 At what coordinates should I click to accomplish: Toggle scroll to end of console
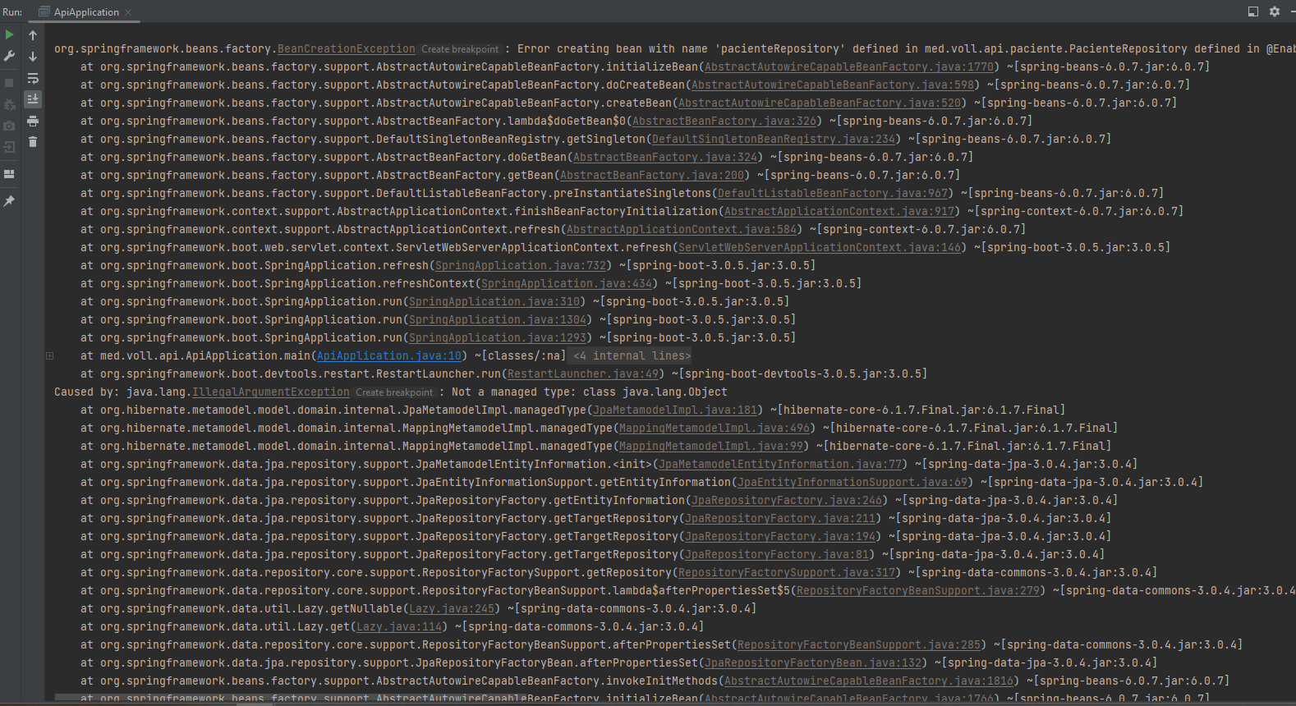(x=33, y=99)
